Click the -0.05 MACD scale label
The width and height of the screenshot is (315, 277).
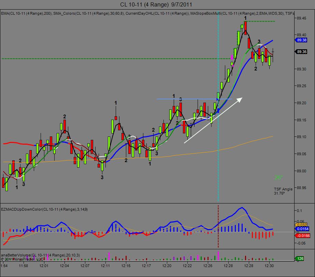tap(301, 243)
